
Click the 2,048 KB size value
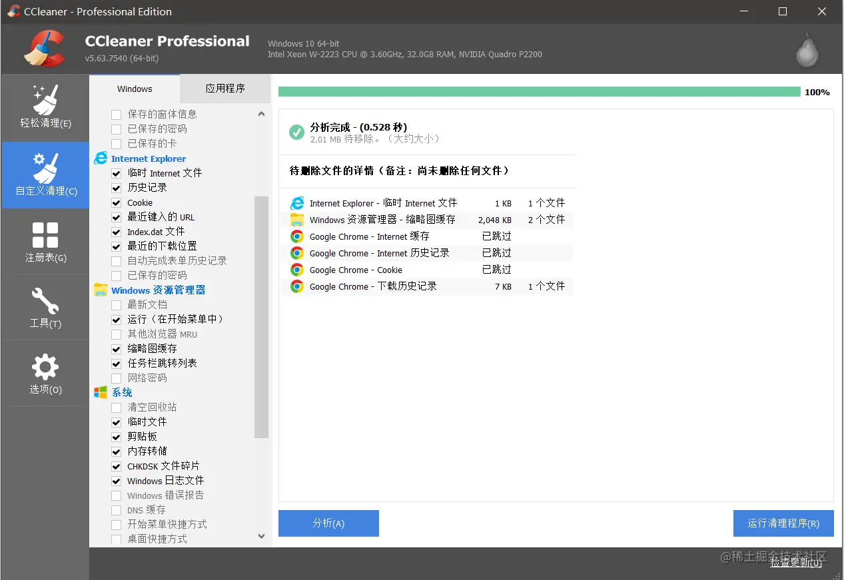pos(495,220)
